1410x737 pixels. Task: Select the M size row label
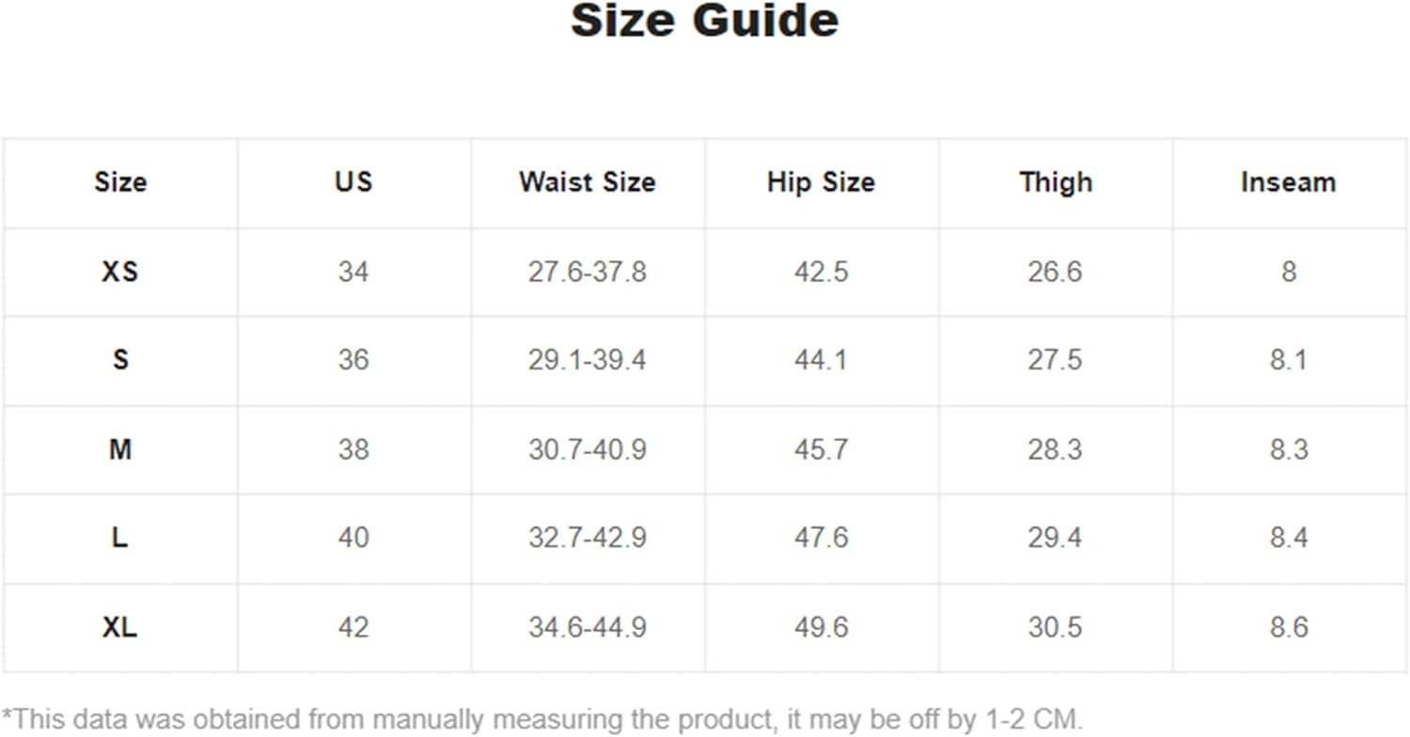tap(120, 449)
